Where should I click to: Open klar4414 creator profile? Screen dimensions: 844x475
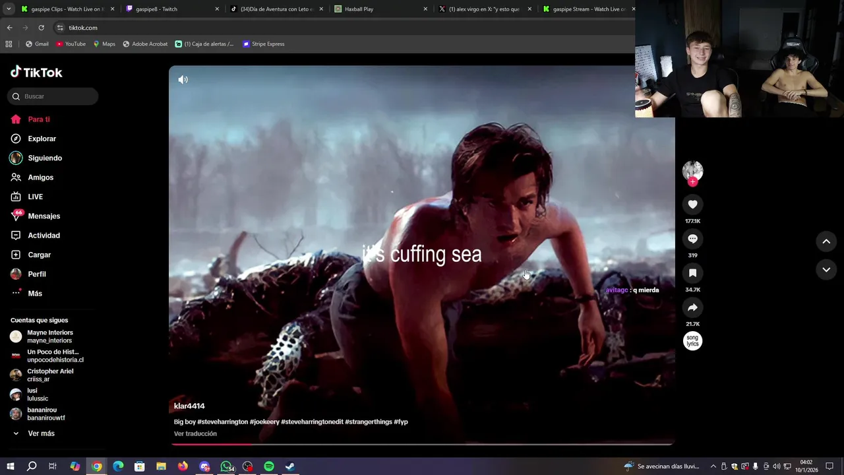click(189, 406)
